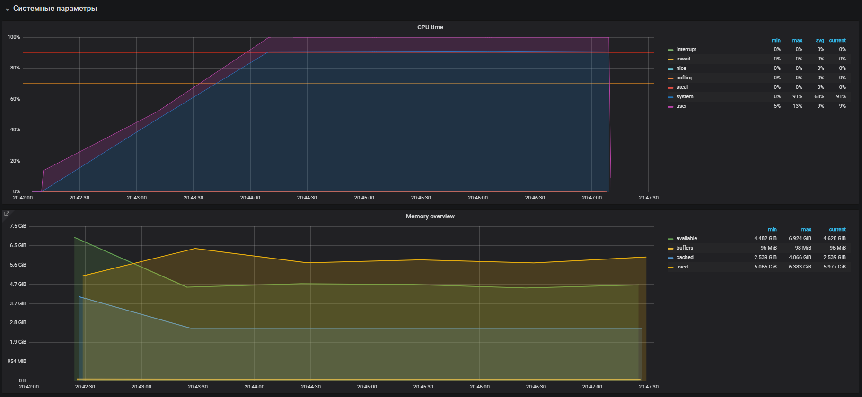Click the user max value 13%
The width and height of the screenshot is (862, 397).
[797, 106]
